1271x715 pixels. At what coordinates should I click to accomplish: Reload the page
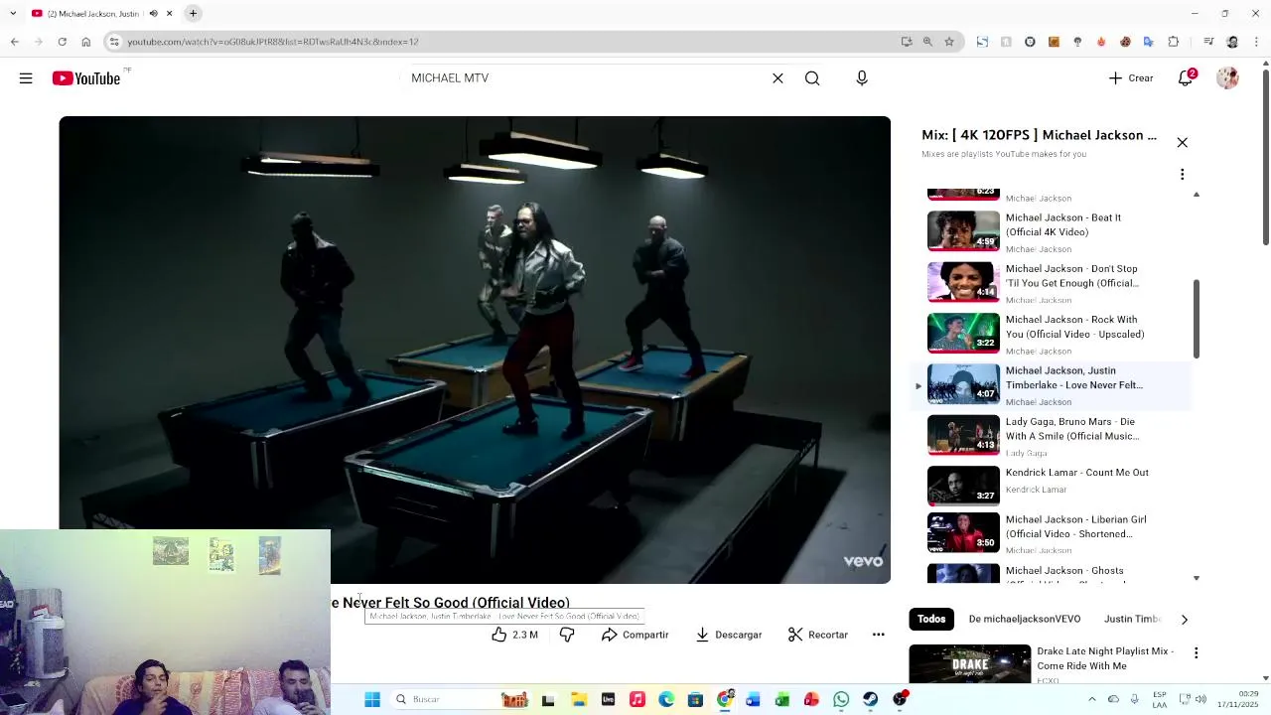point(62,42)
